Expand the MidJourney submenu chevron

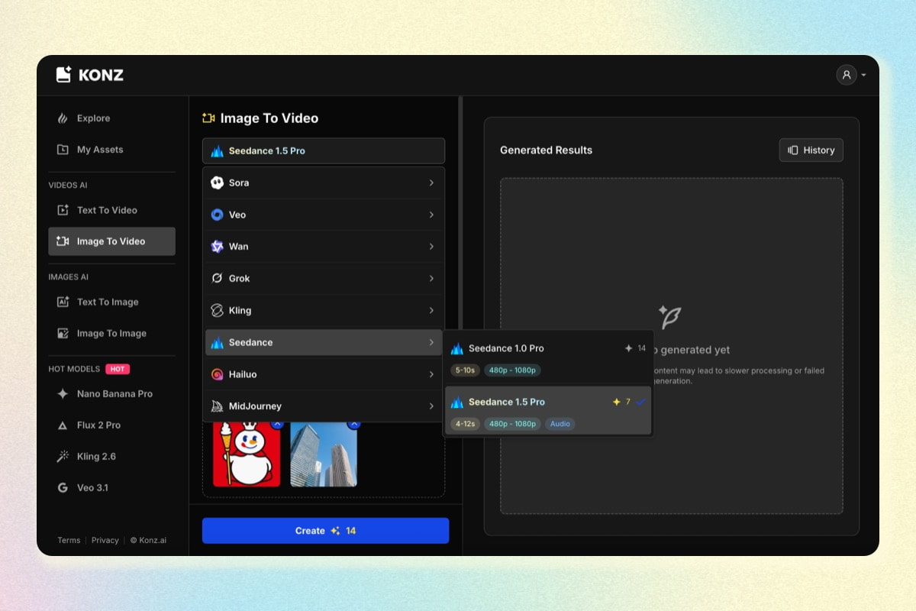tap(431, 406)
